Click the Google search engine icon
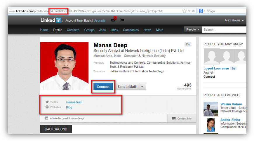 coord(201,11)
